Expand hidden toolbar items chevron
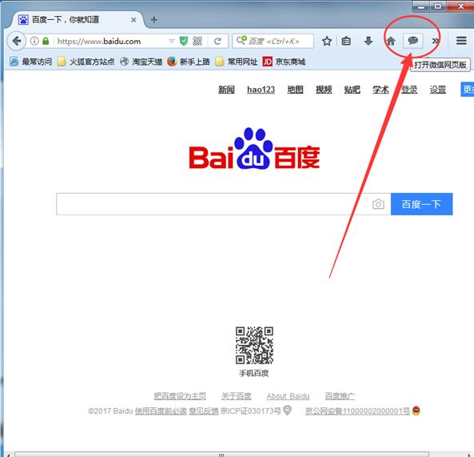 click(x=436, y=41)
